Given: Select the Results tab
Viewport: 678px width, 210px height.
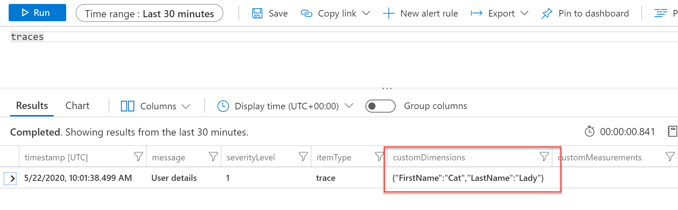Looking at the screenshot, I should (32, 105).
